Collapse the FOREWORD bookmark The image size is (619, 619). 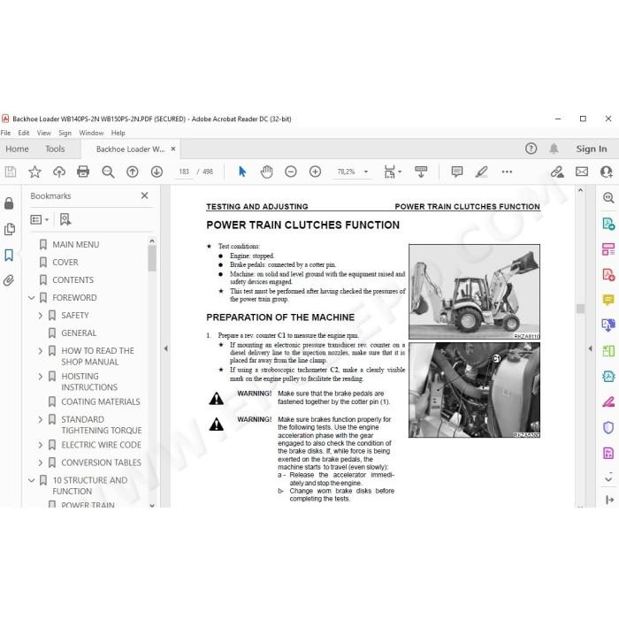(32, 298)
